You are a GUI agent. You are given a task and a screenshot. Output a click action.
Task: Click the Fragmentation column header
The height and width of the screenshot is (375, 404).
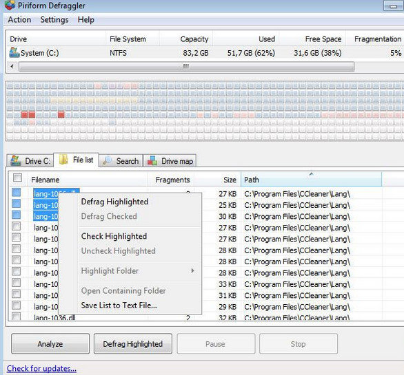375,39
